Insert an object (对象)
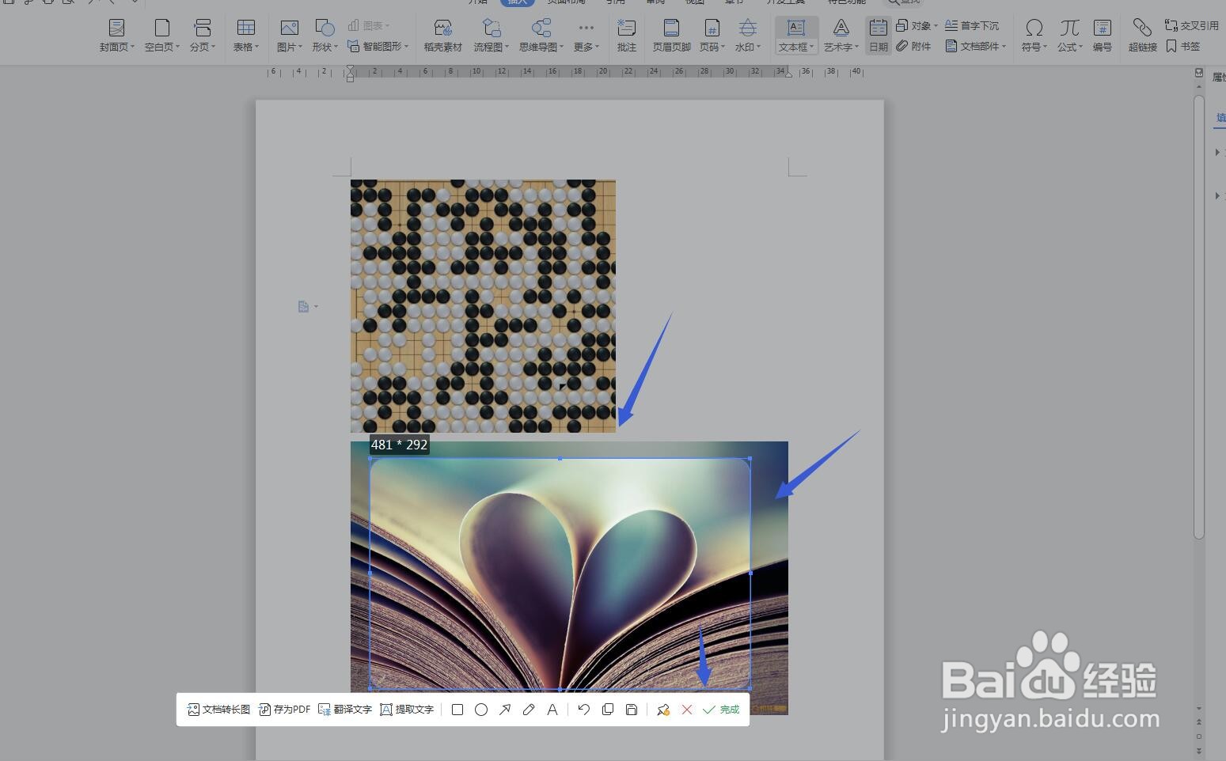 917,25
